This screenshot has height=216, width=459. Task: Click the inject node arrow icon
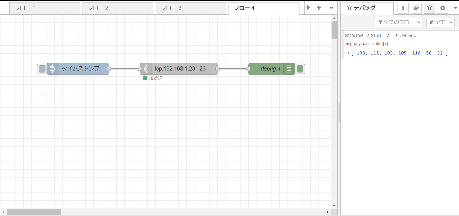pos(52,69)
